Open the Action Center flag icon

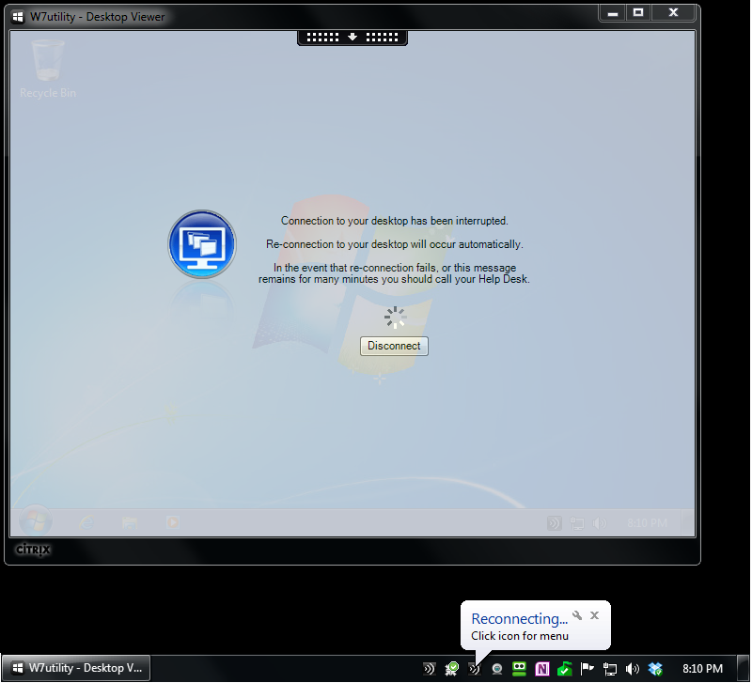(x=587, y=669)
